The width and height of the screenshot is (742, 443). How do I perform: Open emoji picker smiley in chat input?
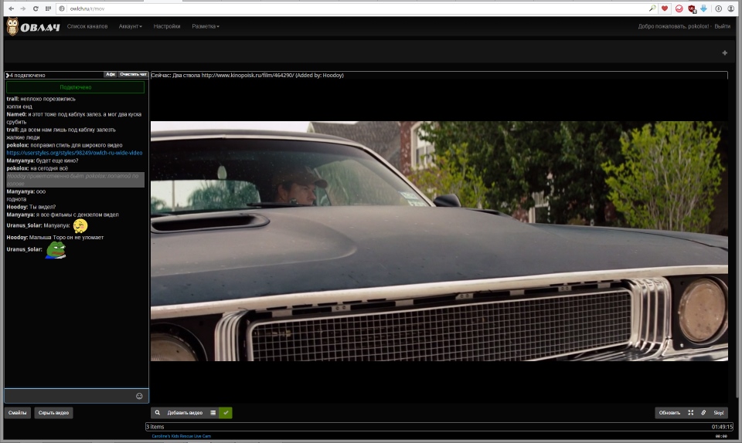pos(139,396)
